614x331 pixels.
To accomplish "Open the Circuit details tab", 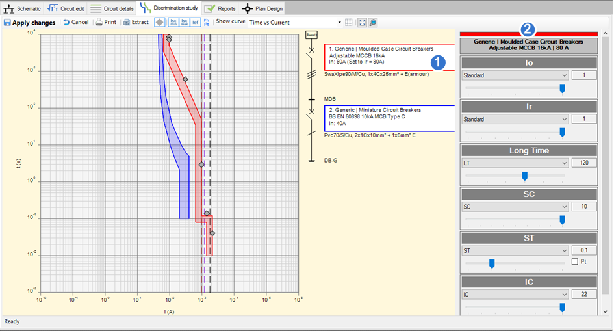I will click(x=112, y=8).
